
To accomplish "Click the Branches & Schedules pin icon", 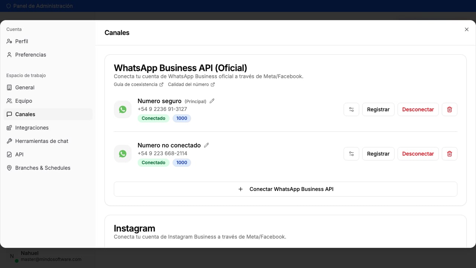I will pyautogui.click(x=9, y=168).
